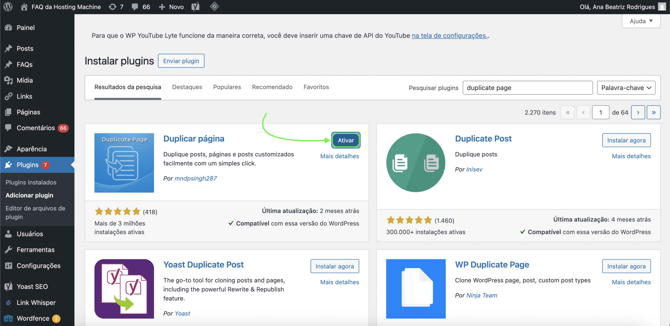
Task: Open the Duplicate Post plugin title
Action: coord(483,139)
